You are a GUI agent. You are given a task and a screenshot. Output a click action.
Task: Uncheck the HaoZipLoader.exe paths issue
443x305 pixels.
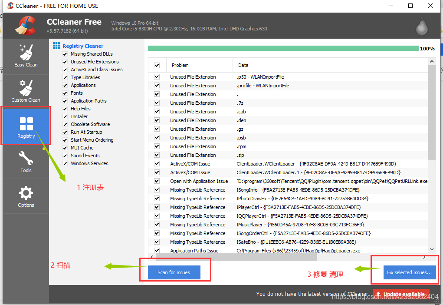(157, 250)
